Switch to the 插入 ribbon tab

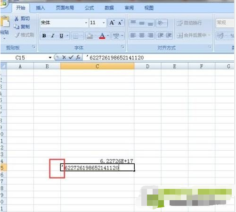[x=41, y=8]
